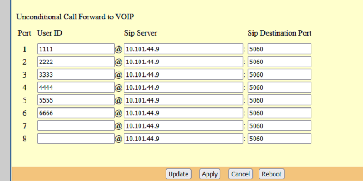Click the Reboot button

271,174
